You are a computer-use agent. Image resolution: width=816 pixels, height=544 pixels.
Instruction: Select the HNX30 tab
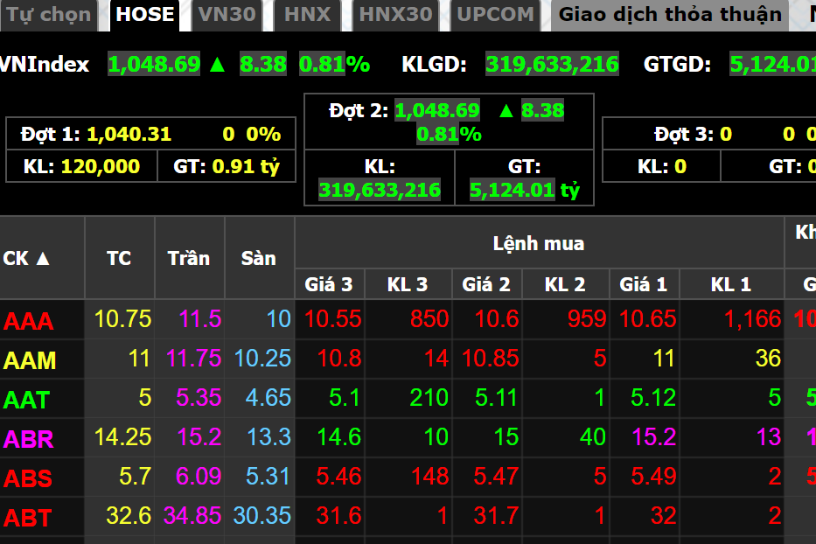[x=395, y=15]
